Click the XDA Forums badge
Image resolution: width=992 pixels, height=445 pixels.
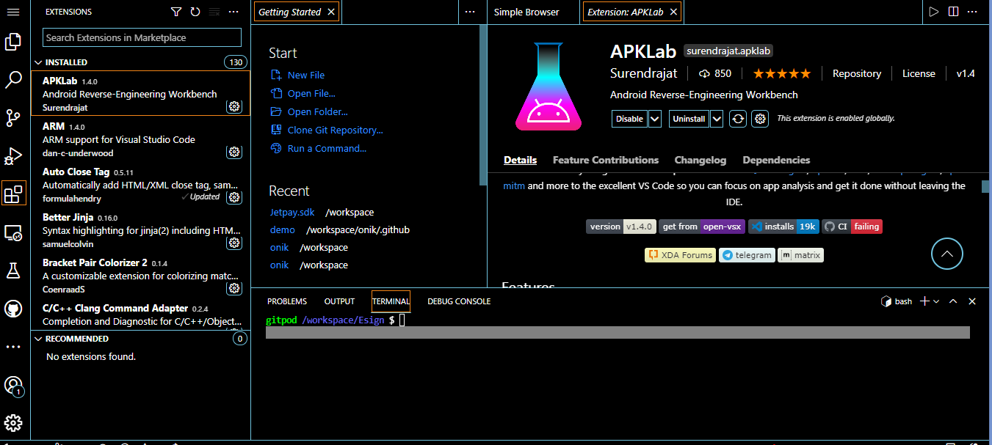680,255
